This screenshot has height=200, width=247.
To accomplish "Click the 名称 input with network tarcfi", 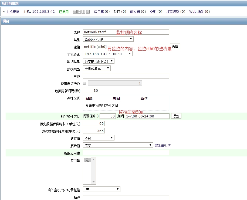I will 126,32.
